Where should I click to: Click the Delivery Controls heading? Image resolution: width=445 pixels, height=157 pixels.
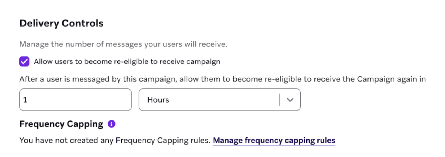coord(61,23)
